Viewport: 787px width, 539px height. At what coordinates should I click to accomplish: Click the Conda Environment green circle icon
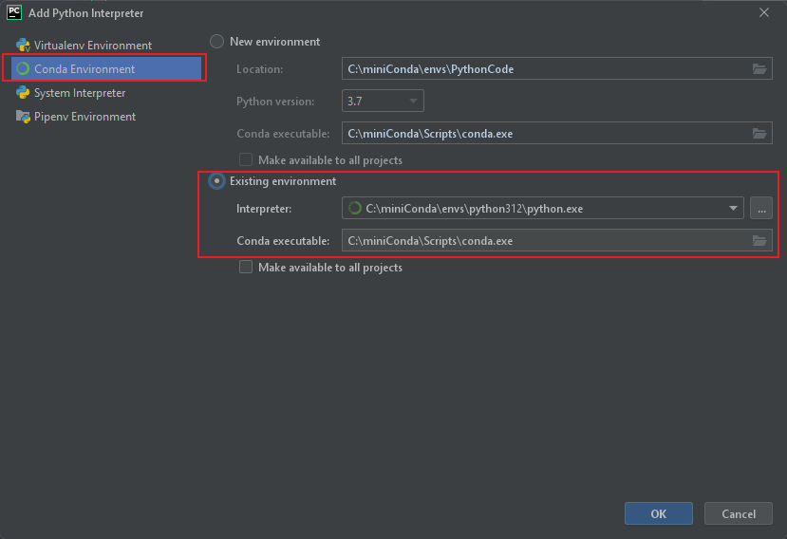coord(23,69)
